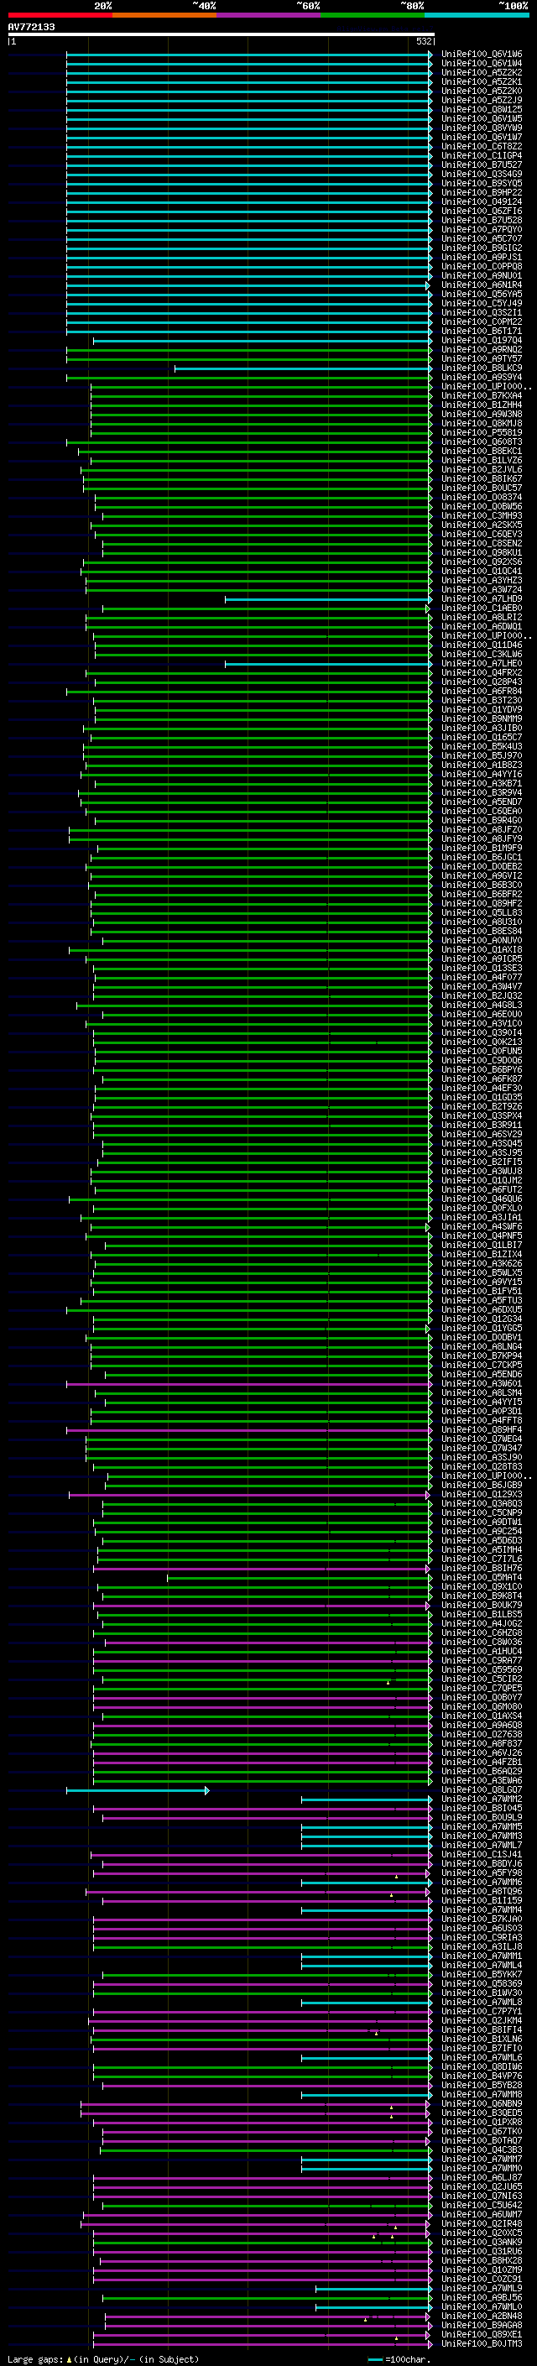Select the UniRef100_A9RNQ2 label
This screenshot has height=2366, width=537.
(481, 349)
